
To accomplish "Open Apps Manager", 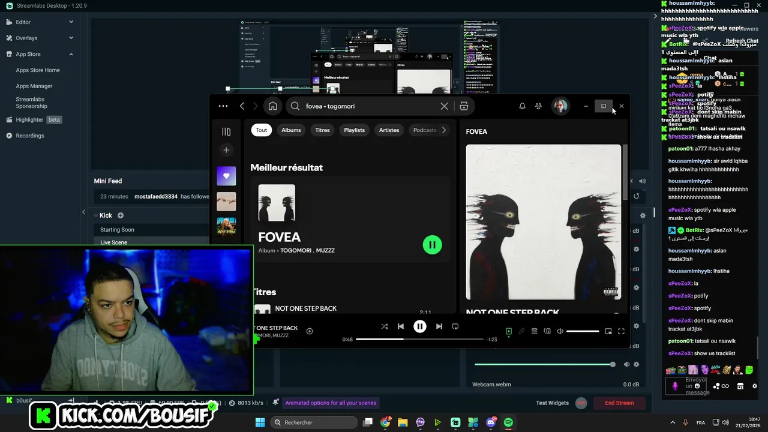I will [34, 86].
